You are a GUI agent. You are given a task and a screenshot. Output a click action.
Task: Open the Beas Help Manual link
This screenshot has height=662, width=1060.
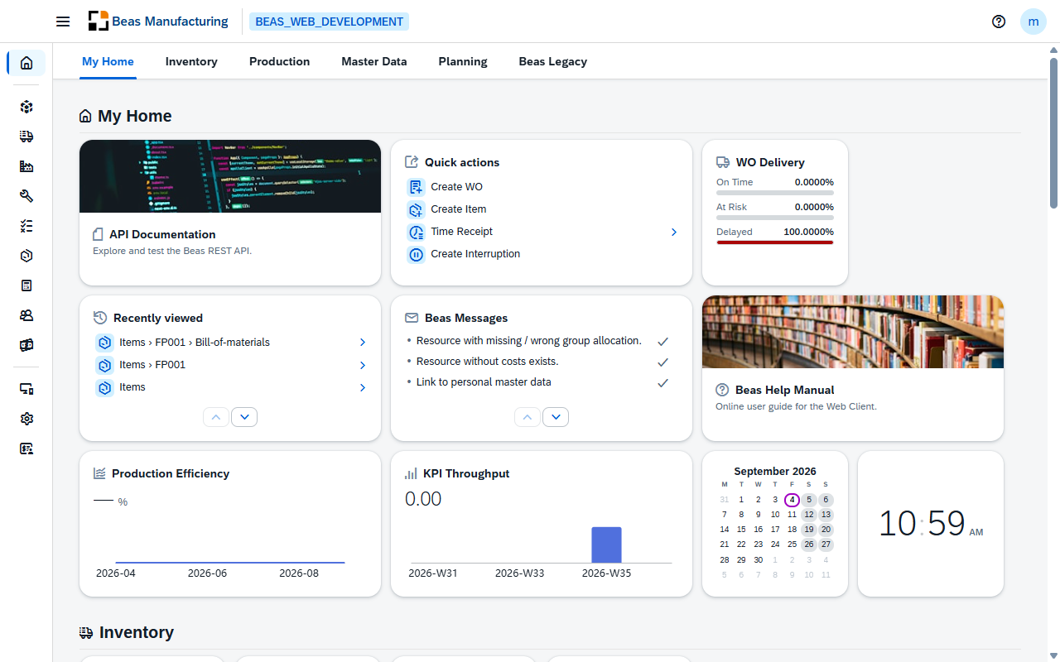785,390
